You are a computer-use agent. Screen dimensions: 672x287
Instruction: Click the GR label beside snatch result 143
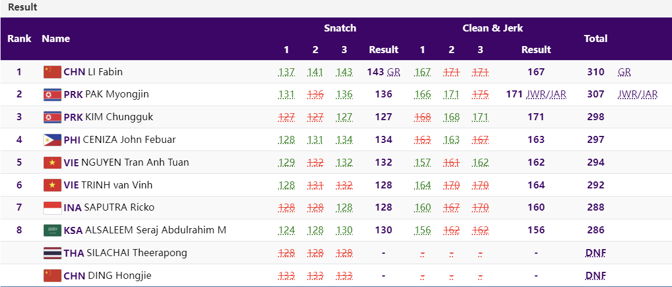coord(394,72)
